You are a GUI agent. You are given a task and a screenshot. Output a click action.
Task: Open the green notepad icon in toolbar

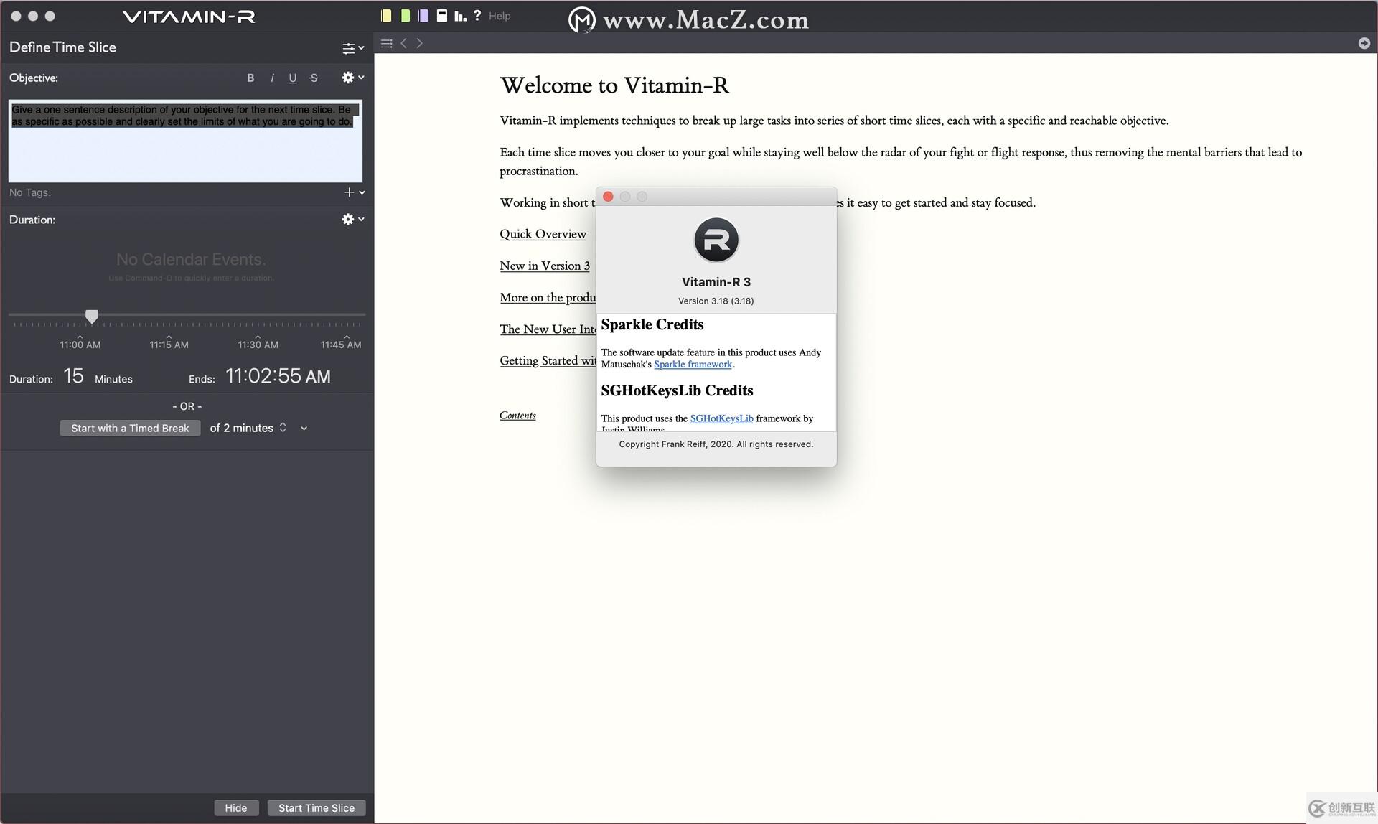(x=405, y=16)
